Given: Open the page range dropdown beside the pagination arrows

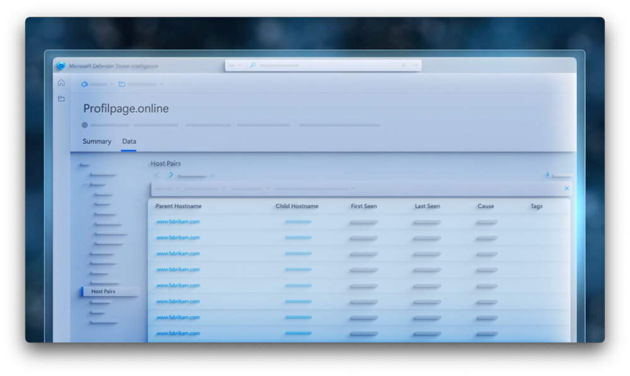Looking at the screenshot, I should 197,176.
